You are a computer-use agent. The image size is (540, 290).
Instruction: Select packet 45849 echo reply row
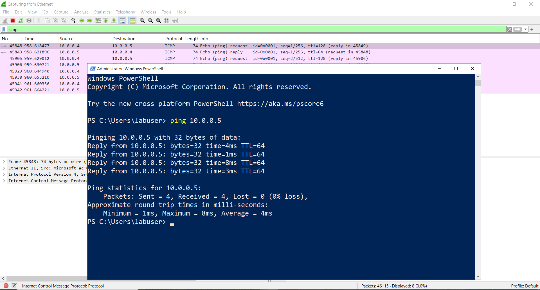pyautogui.click(x=270, y=52)
